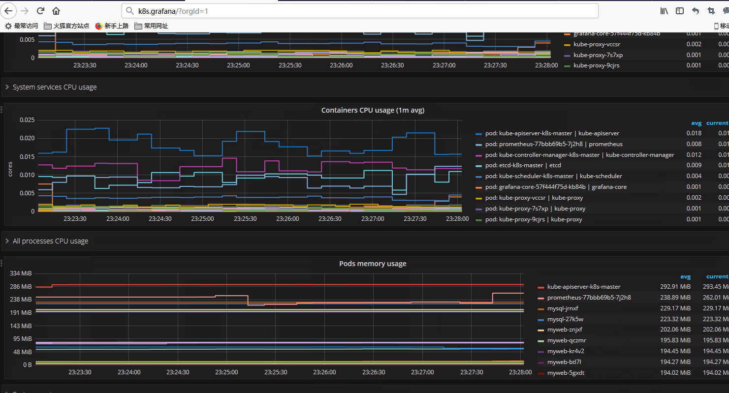Open color picker for myweb-qczmr swatch

pyautogui.click(x=540, y=341)
